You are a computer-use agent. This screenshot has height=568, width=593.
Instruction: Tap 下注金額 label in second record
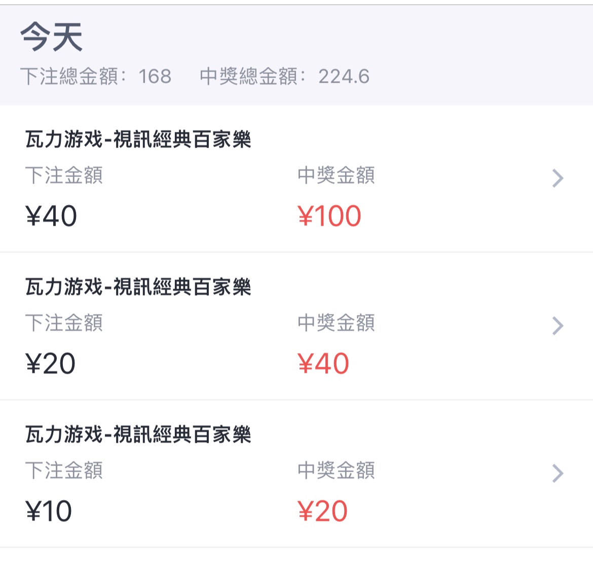(x=64, y=323)
